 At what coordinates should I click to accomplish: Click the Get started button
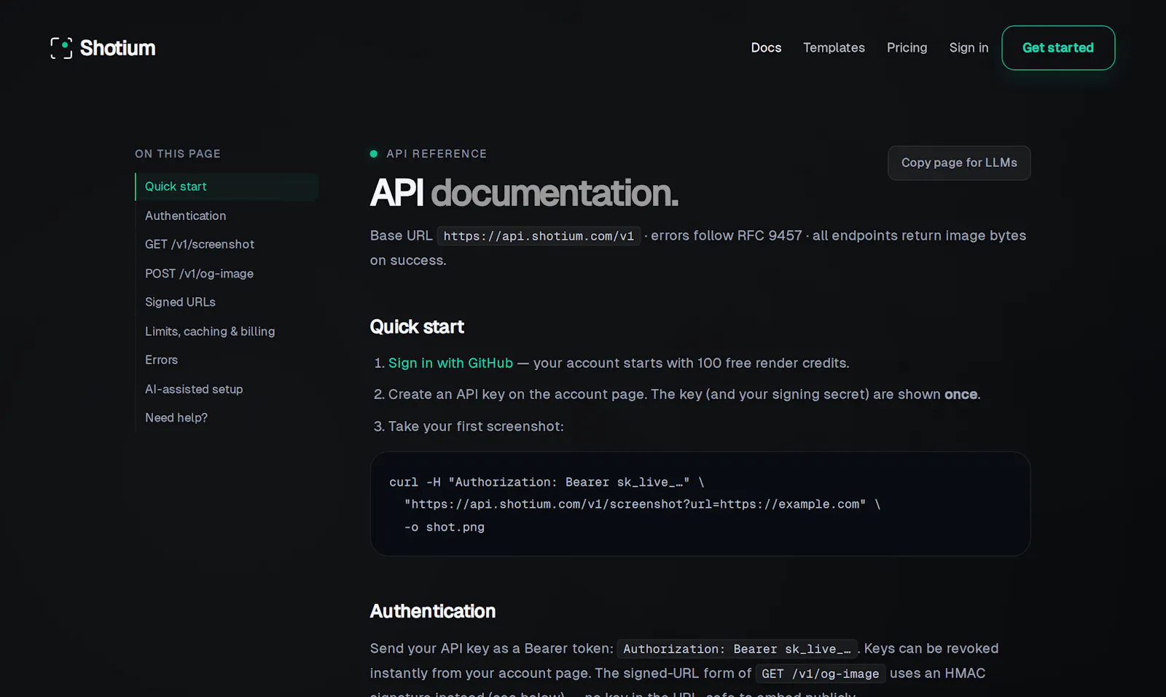coord(1058,48)
